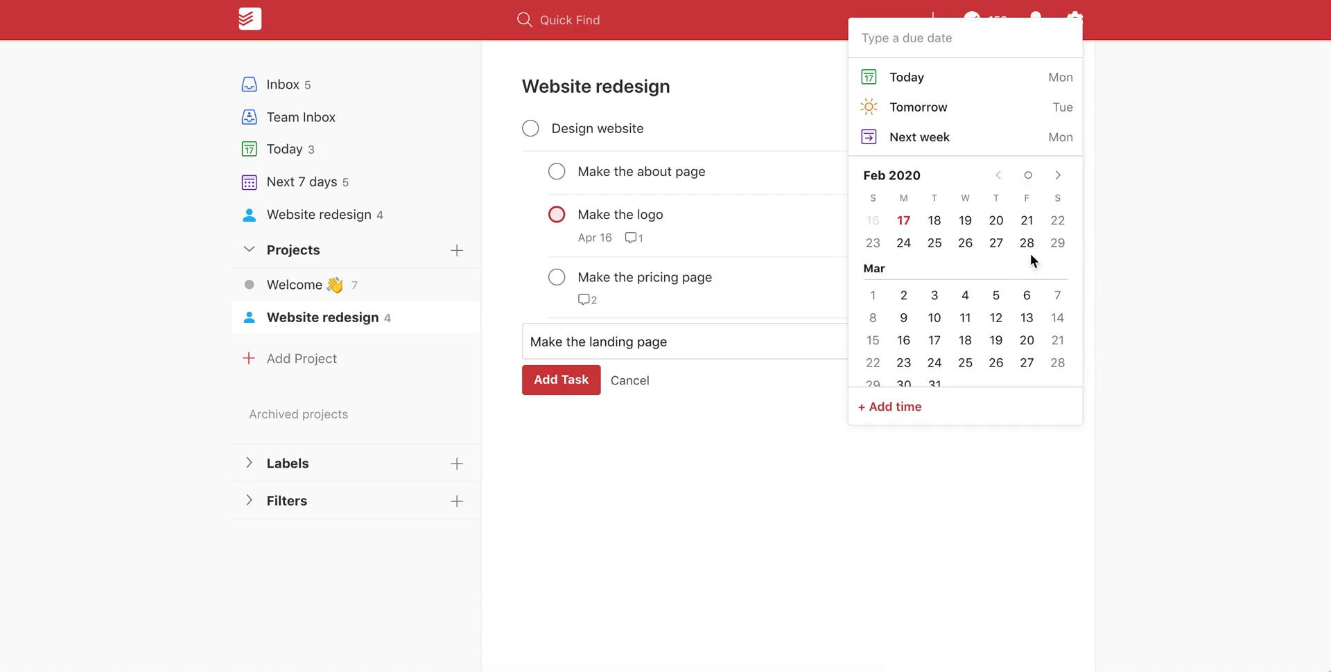This screenshot has height=672, width=1331.
Task: Check off Make the pricing page task
Action: pos(557,277)
